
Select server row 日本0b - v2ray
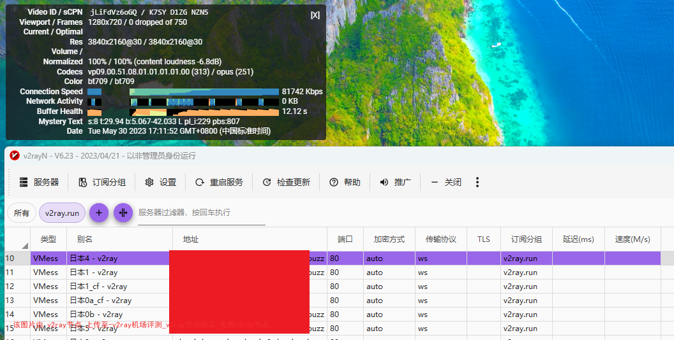click(x=333, y=315)
